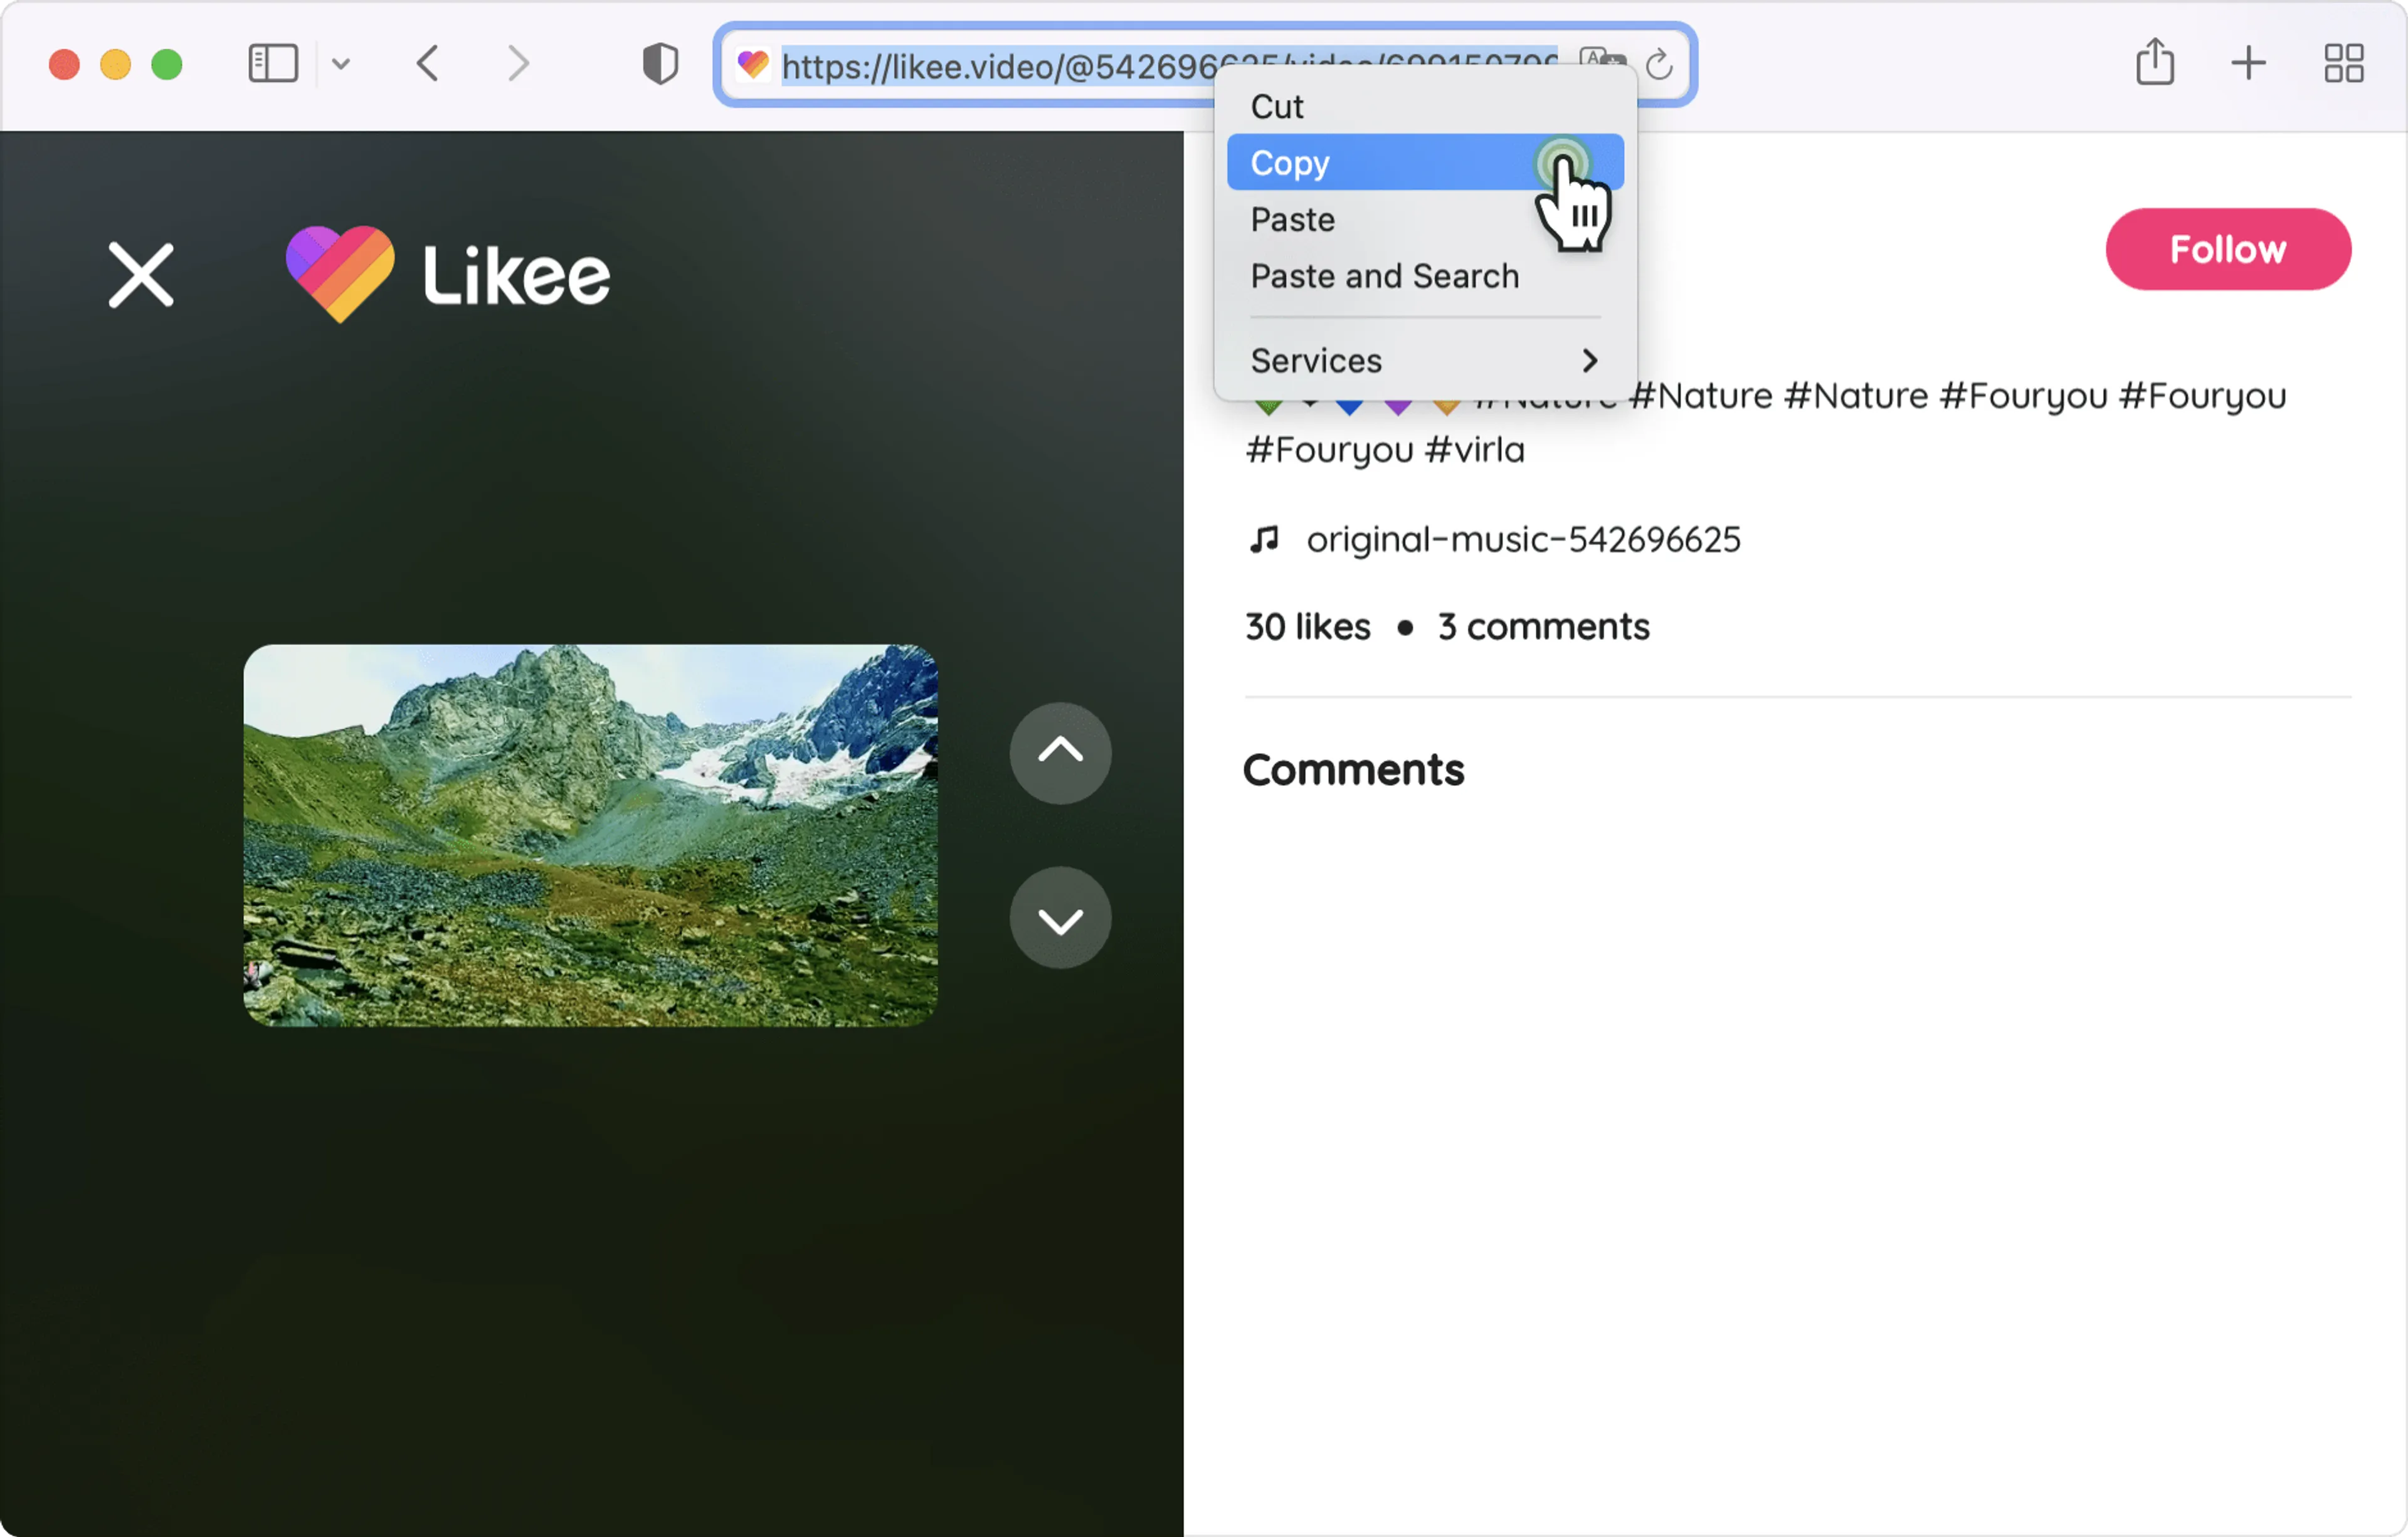2408x1537 pixels.
Task: Skip to the next video arrow
Action: pos(1060,918)
